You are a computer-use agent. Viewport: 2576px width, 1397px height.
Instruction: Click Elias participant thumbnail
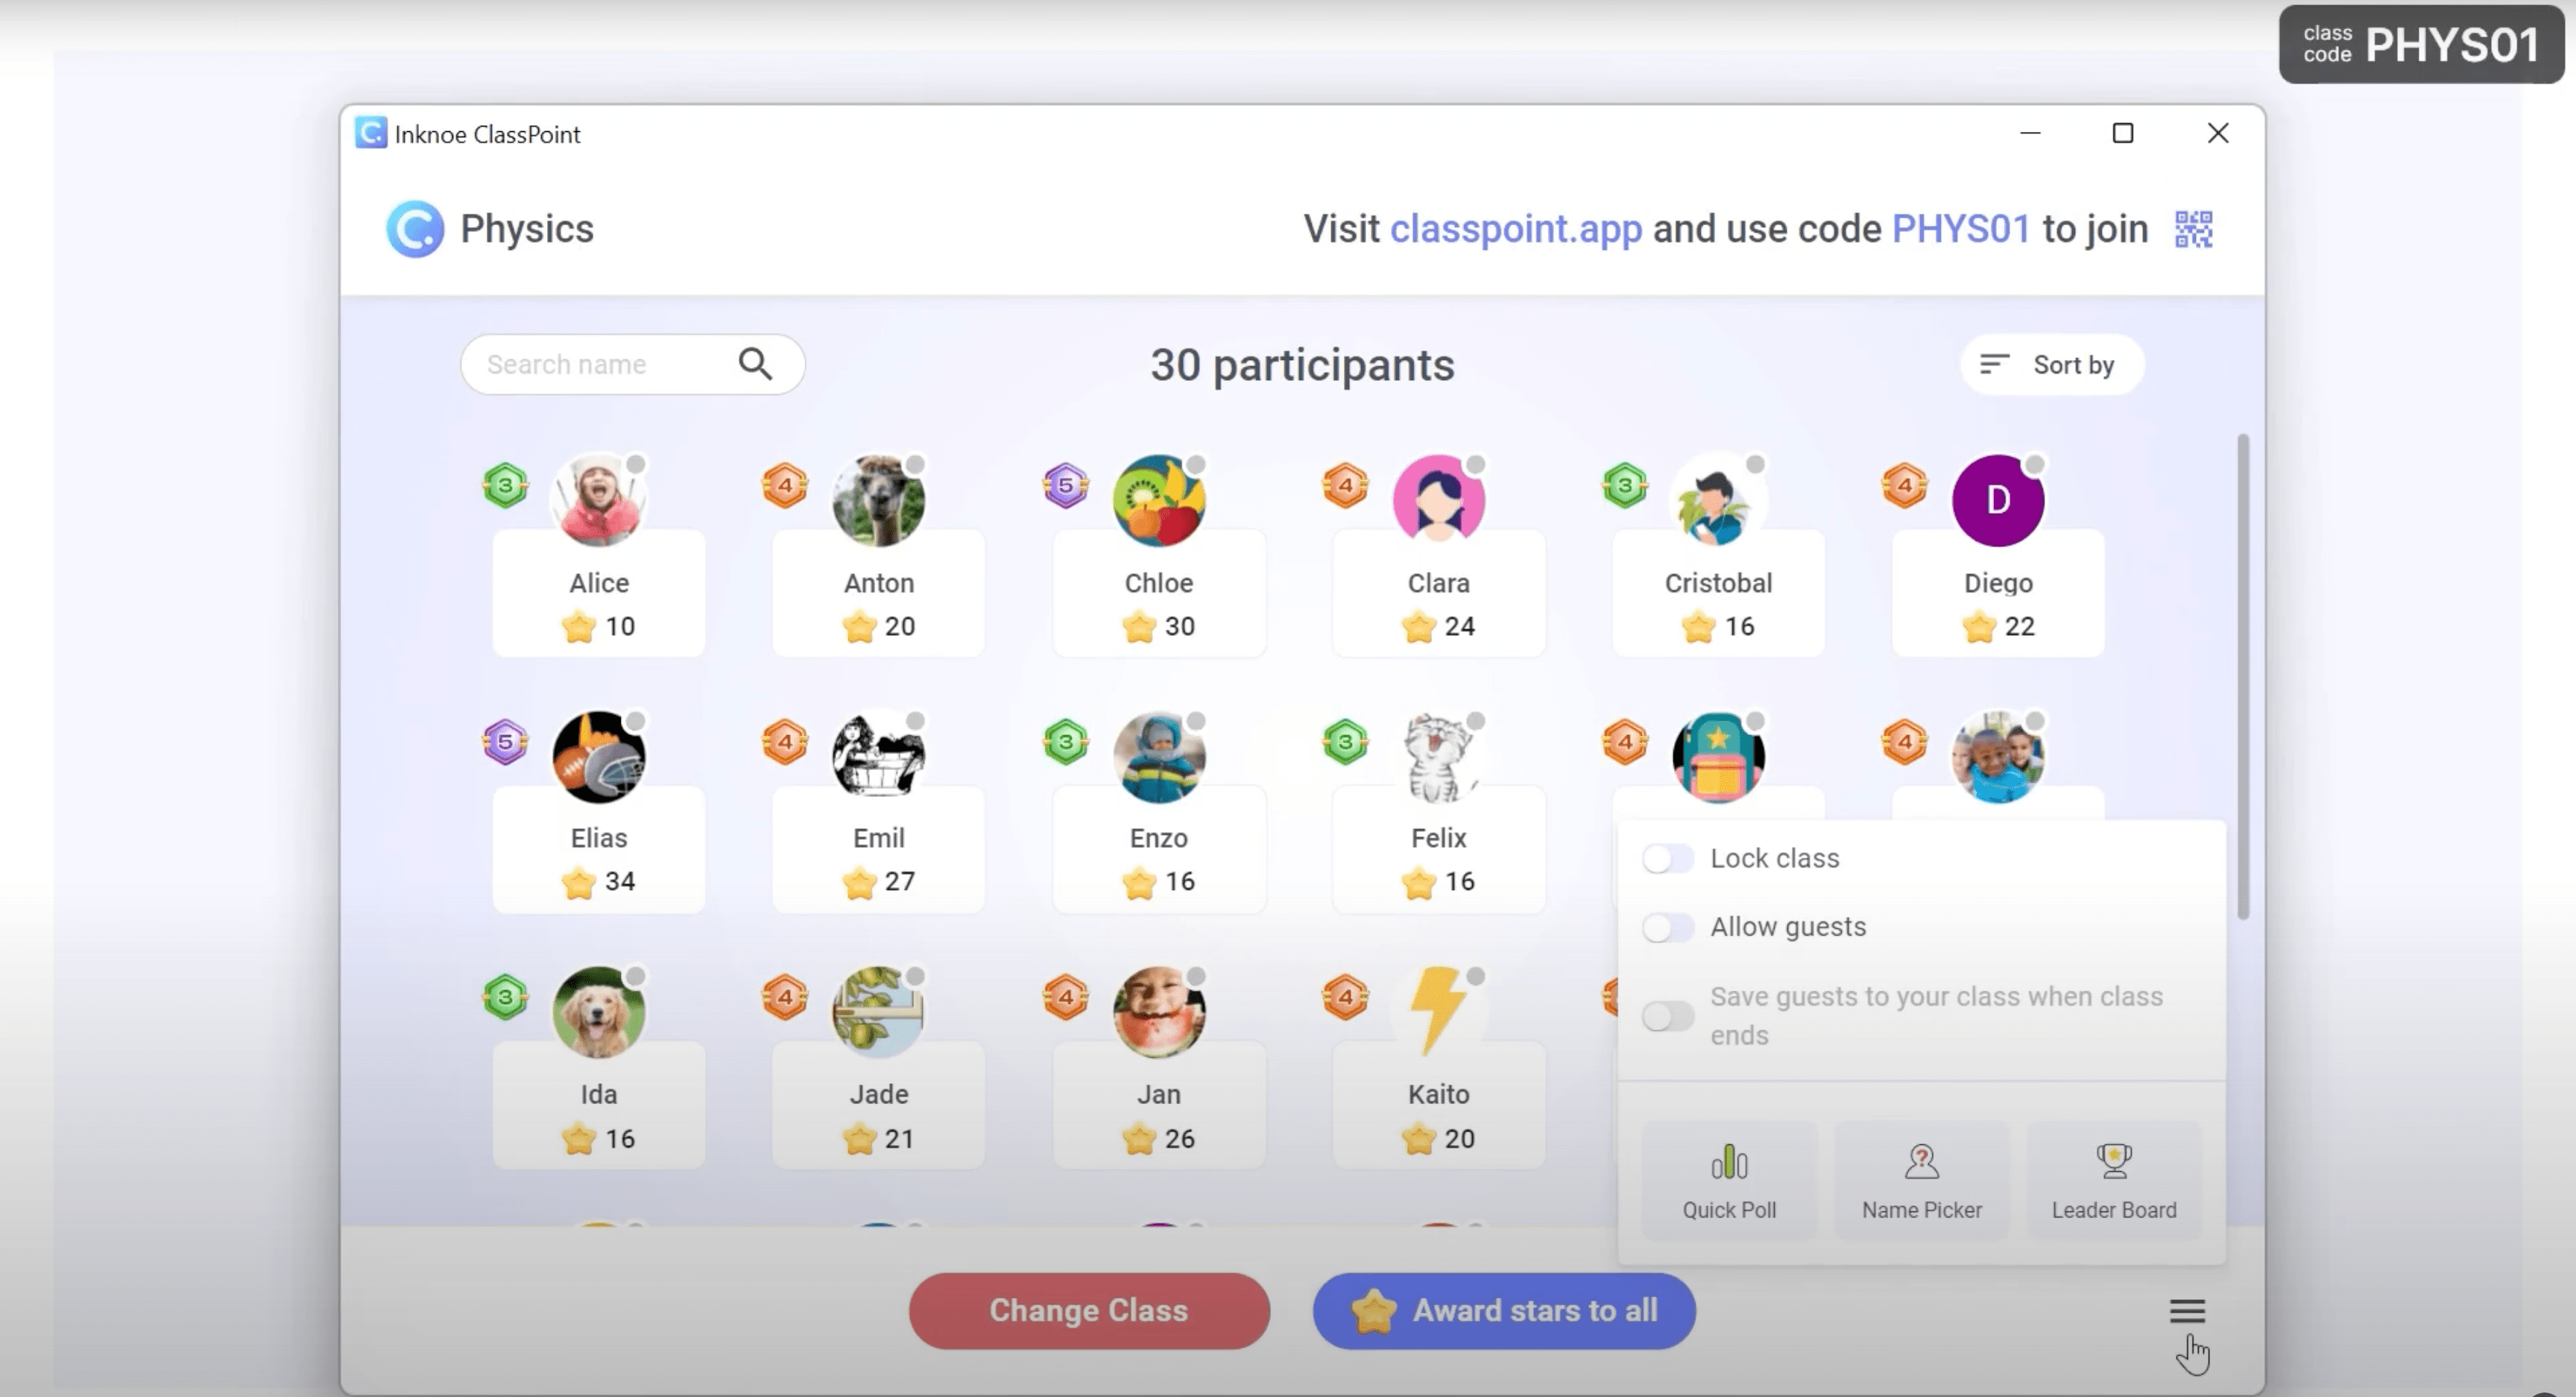[597, 755]
